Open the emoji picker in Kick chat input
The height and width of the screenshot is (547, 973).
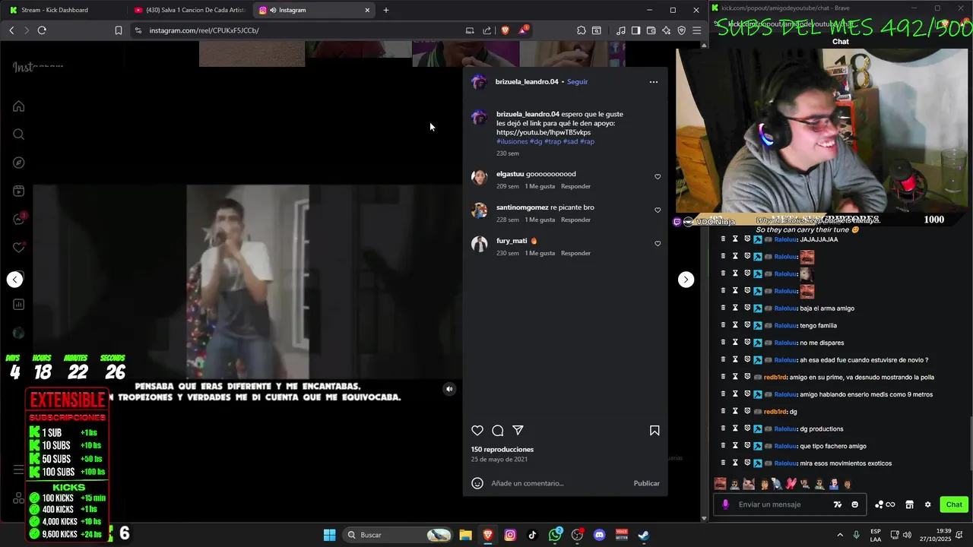[855, 504]
